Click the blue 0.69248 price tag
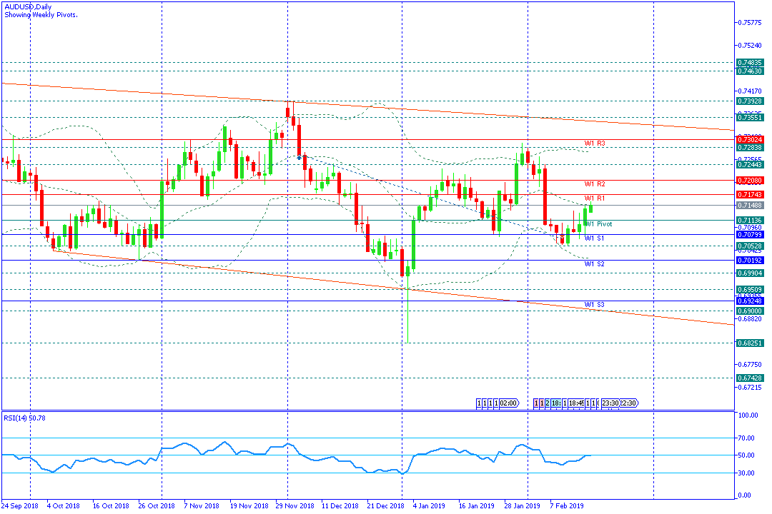 tap(750, 301)
